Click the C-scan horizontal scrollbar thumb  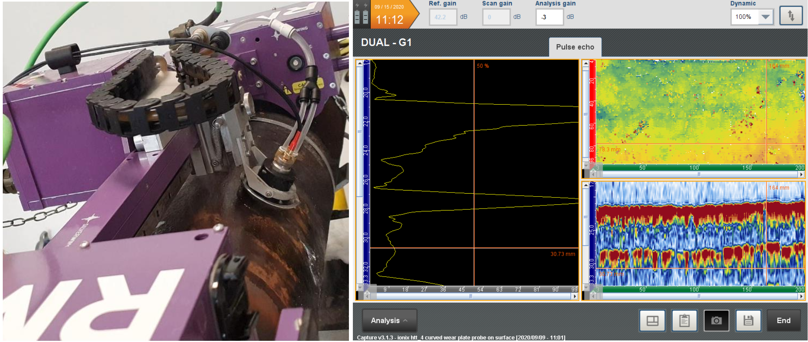pyautogui.click(x=699, y=174)
